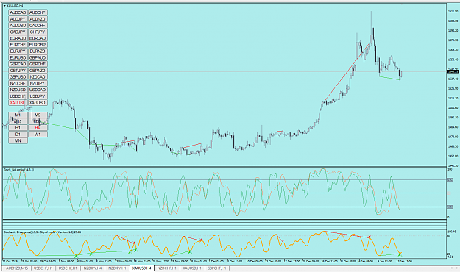
Task: Select the NZDCHF symbol button
Action: click(18, 83)
